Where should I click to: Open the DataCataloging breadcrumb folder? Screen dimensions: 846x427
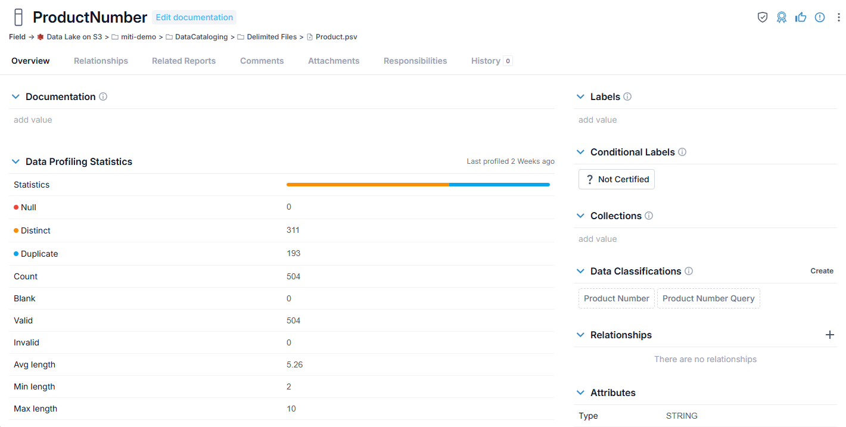(x=201, y=37)
